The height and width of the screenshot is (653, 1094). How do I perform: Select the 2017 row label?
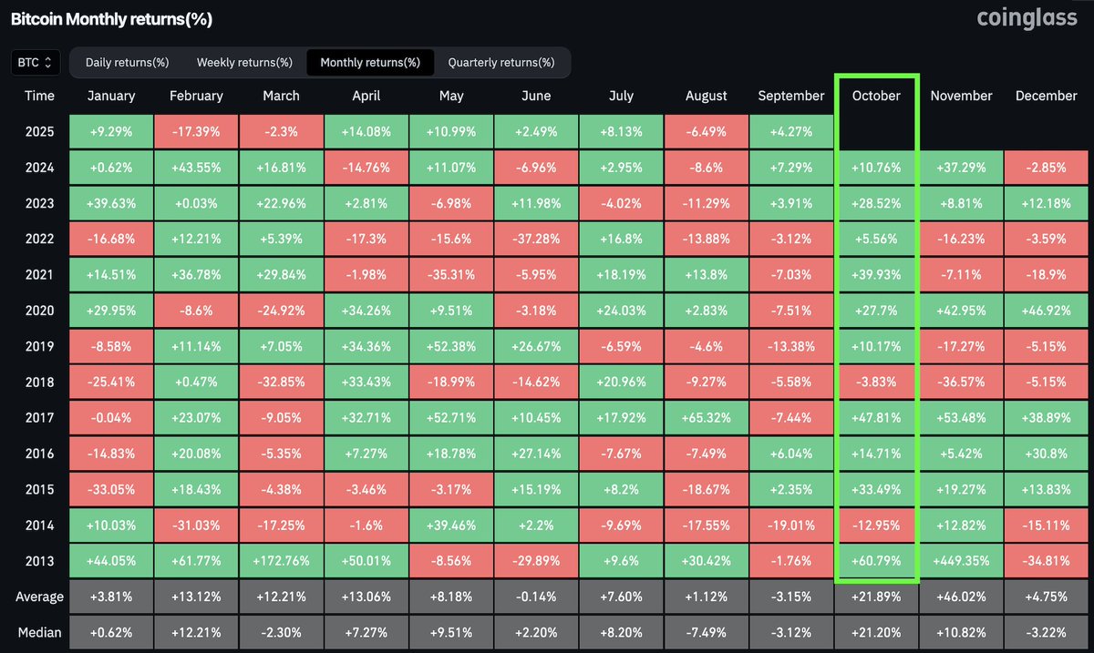click(x=39, y=417)
